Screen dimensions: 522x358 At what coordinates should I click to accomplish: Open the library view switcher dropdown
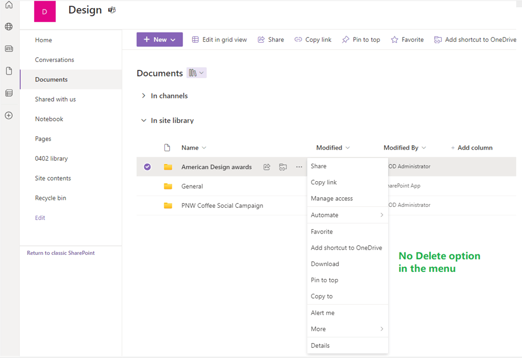pyautogui.click(x=196, y=73)
